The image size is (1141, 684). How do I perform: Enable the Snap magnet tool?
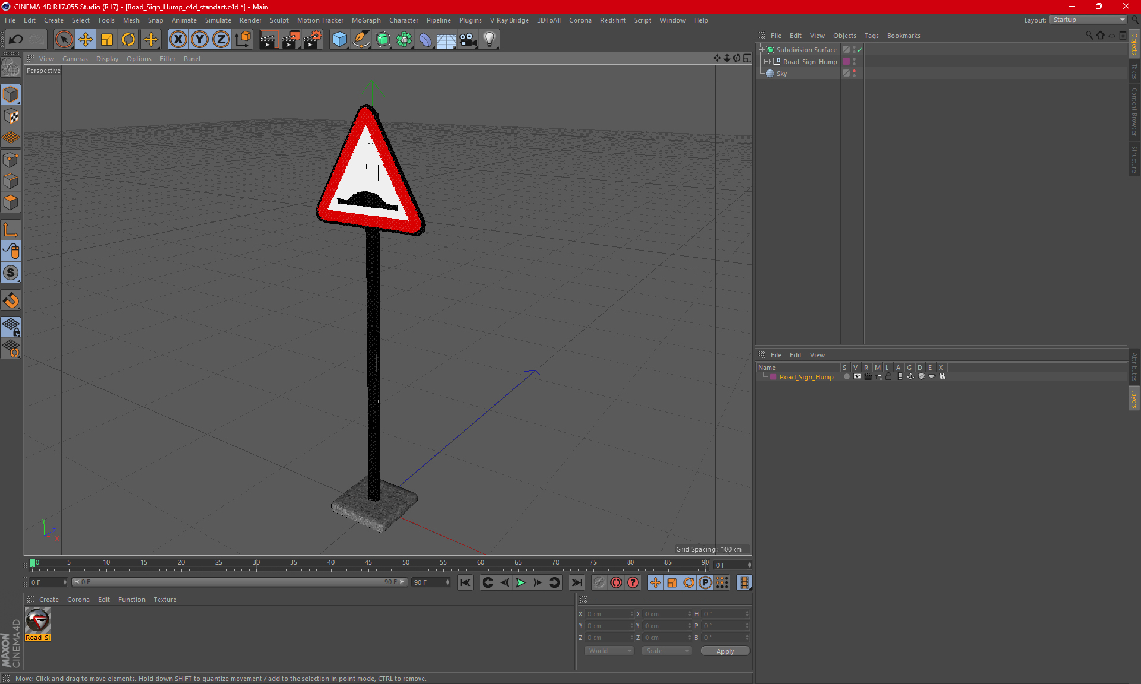(11, 300)
